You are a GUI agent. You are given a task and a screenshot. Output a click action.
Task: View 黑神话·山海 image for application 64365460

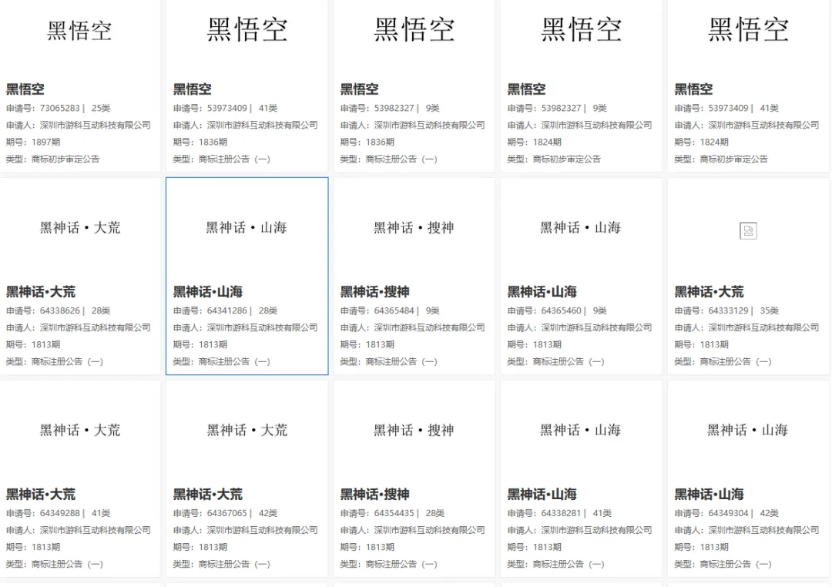[x=581, y=228]
